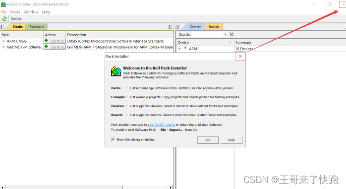Click into the device Search input field
346x189 pixels.
click(x=207, y=34)
